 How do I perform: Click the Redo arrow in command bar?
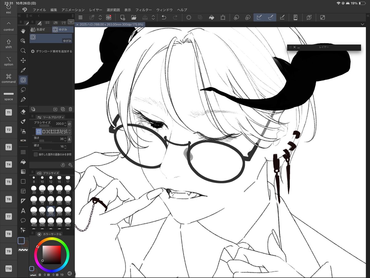click(x=175, y=18)
